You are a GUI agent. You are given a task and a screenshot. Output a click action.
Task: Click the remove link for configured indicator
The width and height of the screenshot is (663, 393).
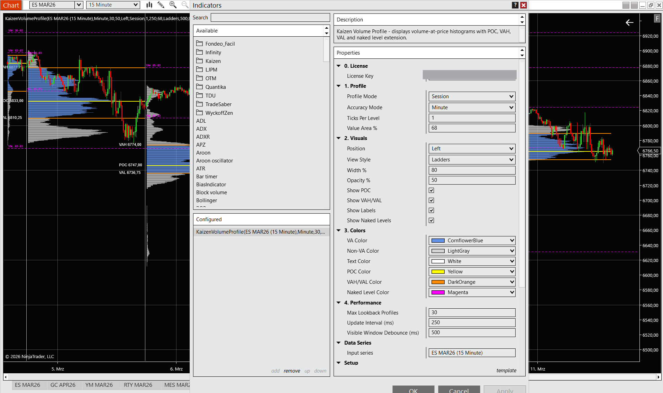pyautogui.click(x=292, y=371)
